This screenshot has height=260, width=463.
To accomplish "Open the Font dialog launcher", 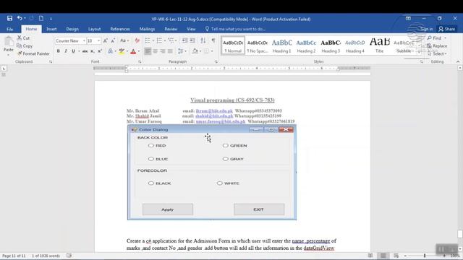I will click(x=140, y=61).
